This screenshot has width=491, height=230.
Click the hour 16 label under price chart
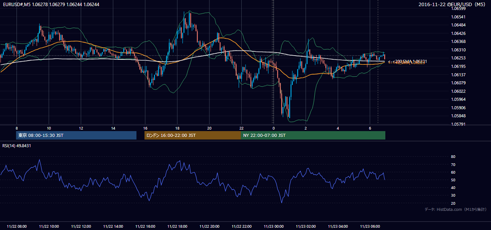pos(145,128)
